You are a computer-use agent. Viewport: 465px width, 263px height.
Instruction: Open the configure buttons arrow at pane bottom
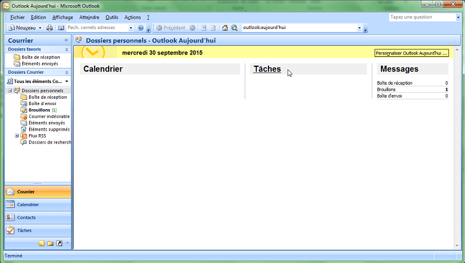(x=67, y=243)
